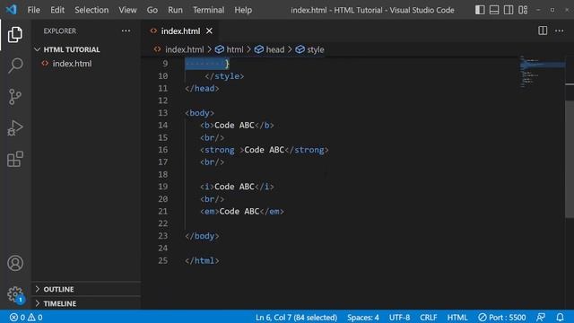Open the Selection menu
This screenshot has height=323, width=574.
click(x=91, y=10)
